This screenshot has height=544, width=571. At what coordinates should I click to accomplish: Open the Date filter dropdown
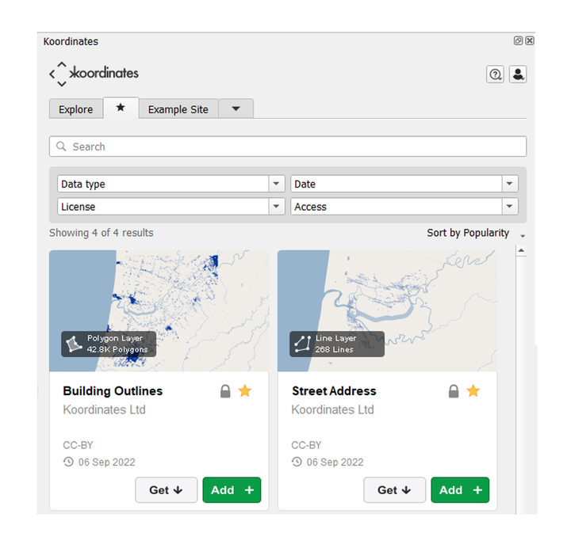tap(404, 184)
